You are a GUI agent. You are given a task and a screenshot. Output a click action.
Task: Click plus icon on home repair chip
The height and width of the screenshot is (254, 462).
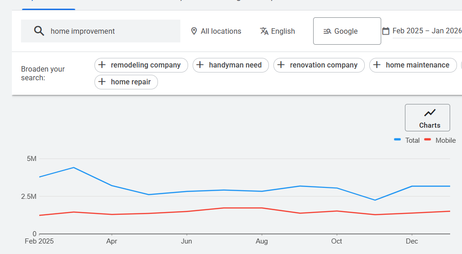point(102,82)
